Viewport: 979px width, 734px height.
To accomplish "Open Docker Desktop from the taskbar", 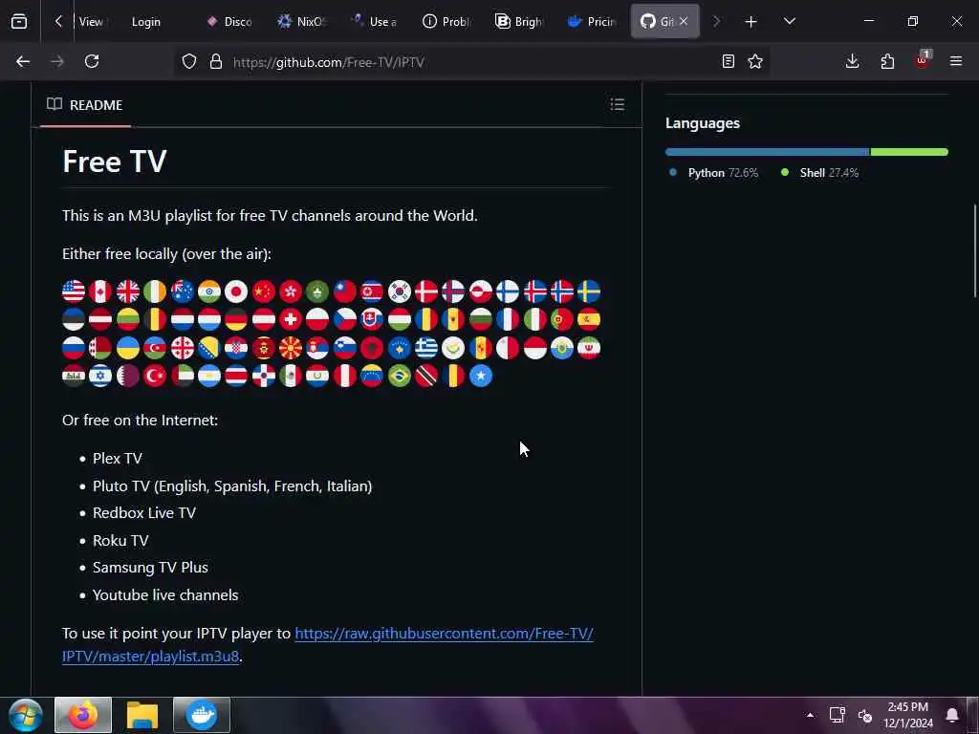I will point(202,715).
